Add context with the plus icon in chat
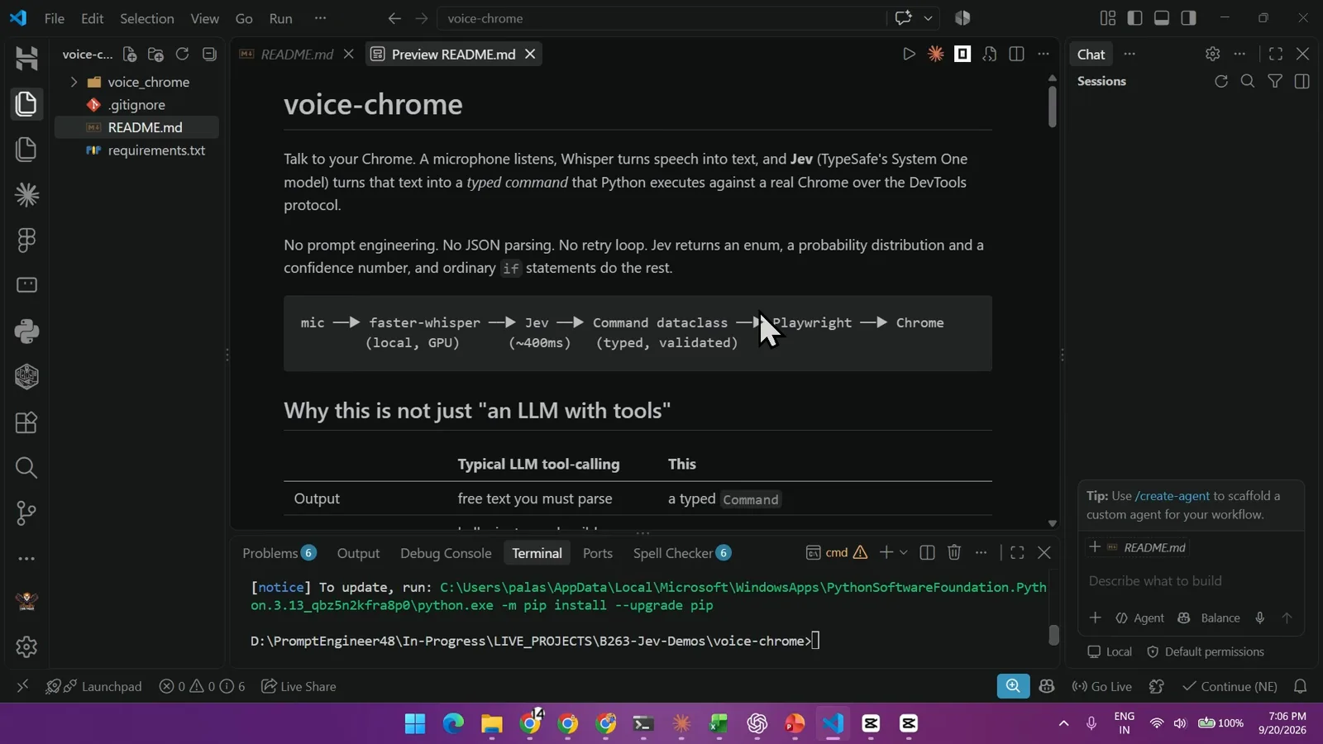1323x744 pixels. [1096, 618]
